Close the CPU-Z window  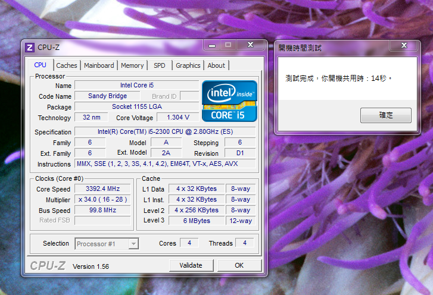(250, 45)
